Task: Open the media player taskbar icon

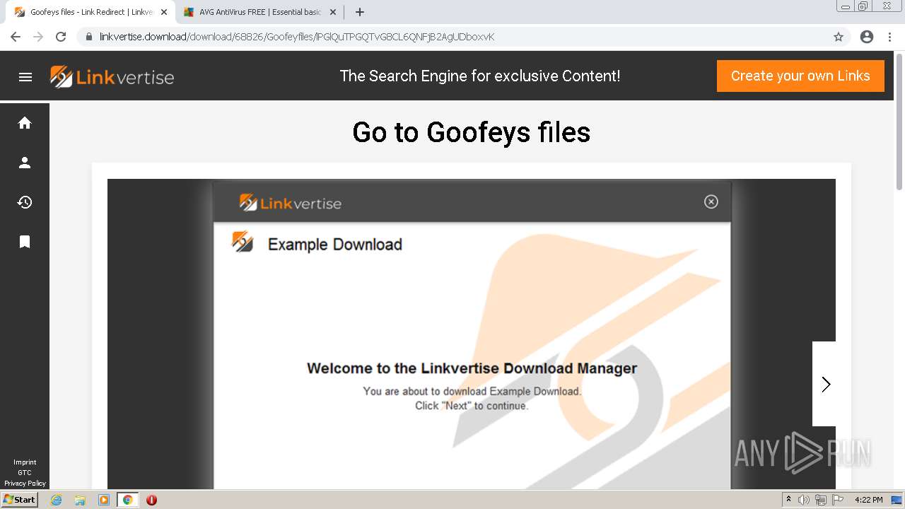Action: click(104, 500)
